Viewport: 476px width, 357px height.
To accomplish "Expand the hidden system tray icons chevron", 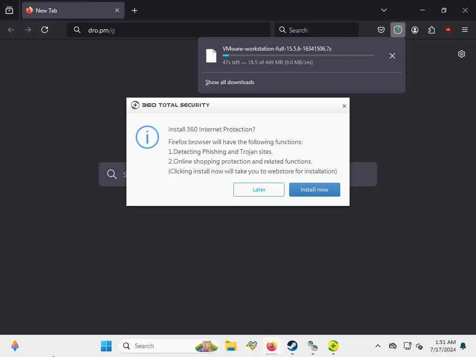I will pyautogui.click(x=377, y=346).
